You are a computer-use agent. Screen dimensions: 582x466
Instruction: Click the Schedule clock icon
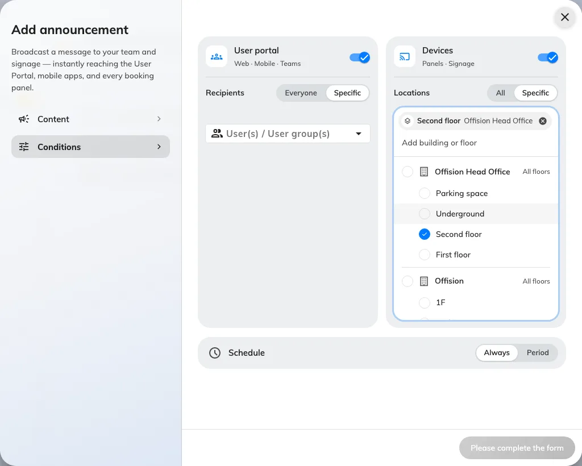(215, 353)
